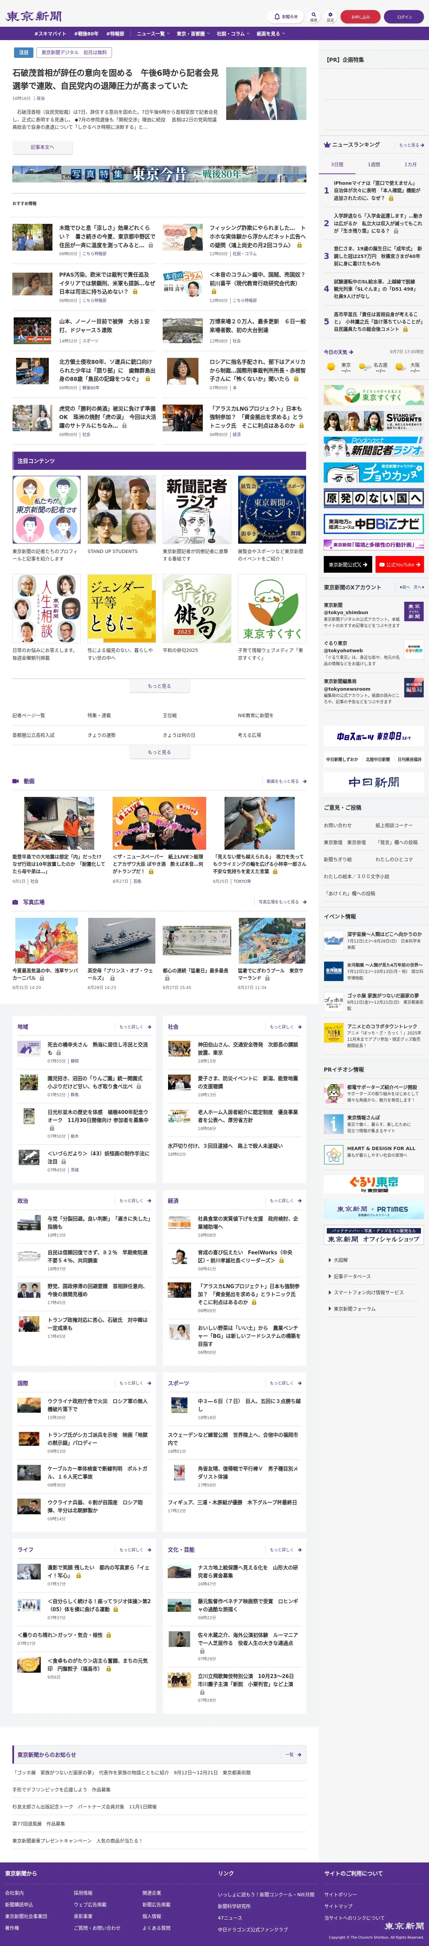This screenshot has height=1946, width=429.
Task: Open the 東京新聞オフィシャルショップ banner
Action: tap(373, 1236)
